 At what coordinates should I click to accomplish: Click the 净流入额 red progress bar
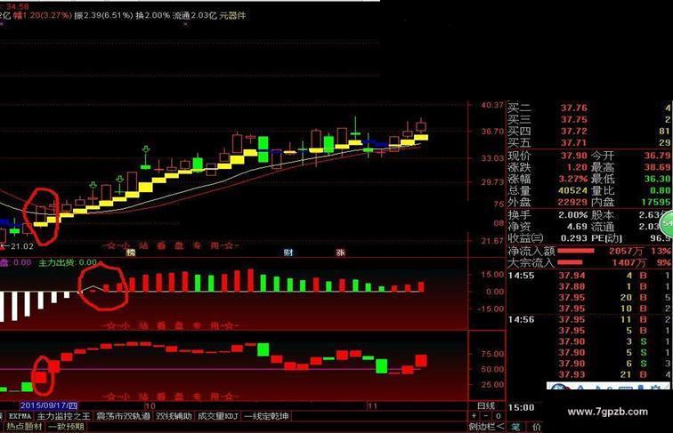(576, 251)
